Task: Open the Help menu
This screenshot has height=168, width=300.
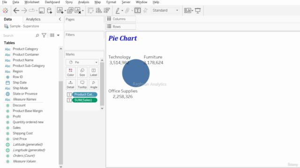Action: [x=156, y=2]
